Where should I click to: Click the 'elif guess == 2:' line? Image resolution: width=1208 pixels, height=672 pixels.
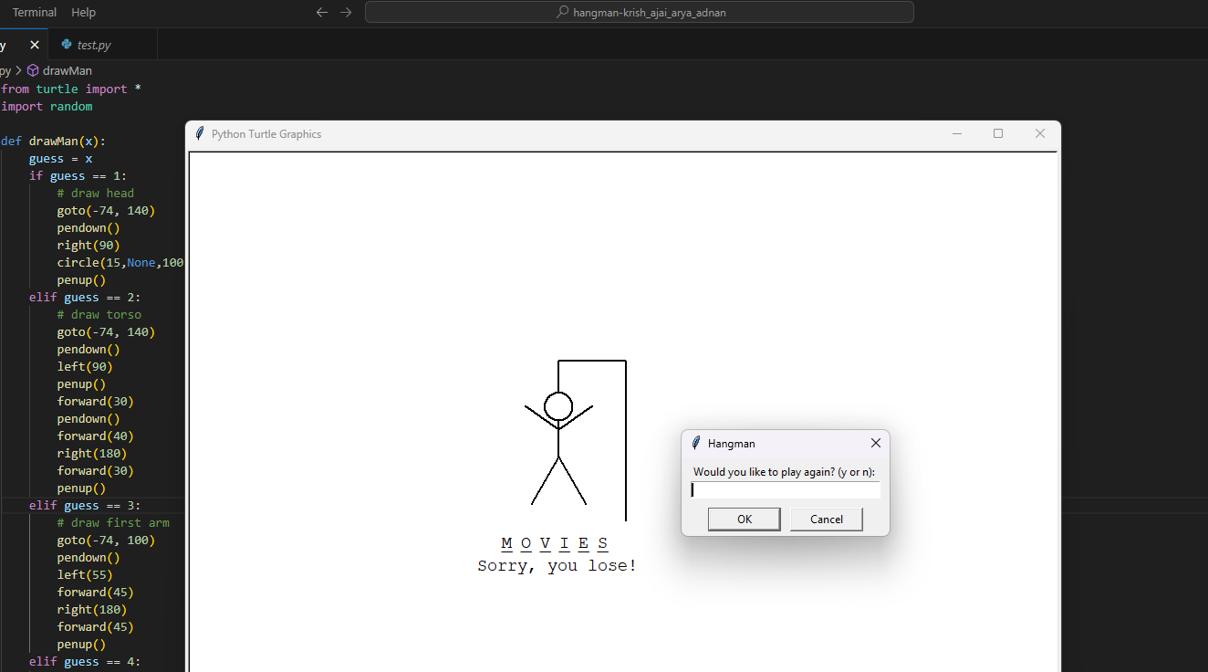(x=85, y=297)
